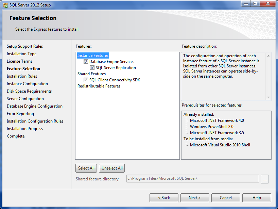
Task: Click Microsoft .NET Framework 3.5 prerequisite
Action: point(217,133)
